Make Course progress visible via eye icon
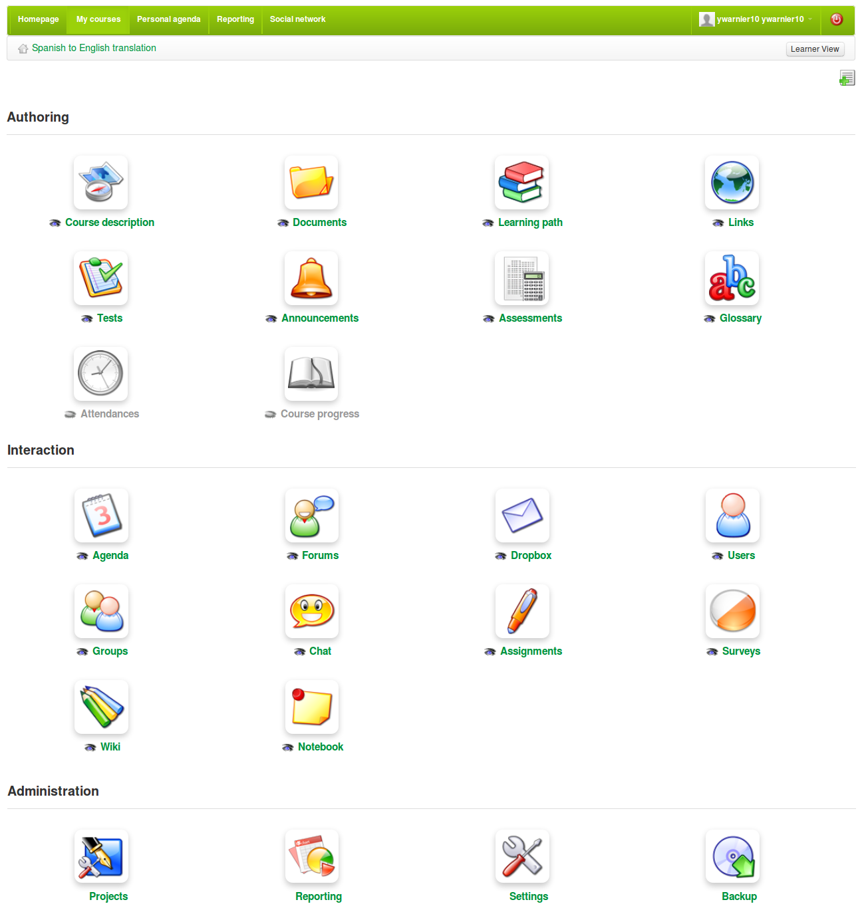Image resolution: width=860 pixels, height=916 pixels. (x=270, y=415)
